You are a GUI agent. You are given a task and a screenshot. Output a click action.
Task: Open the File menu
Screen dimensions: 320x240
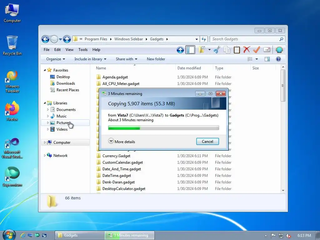point(47,50)
